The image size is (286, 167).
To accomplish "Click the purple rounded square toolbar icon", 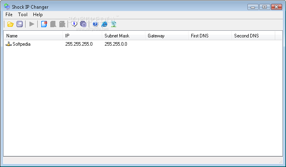I will coord(20,24).
